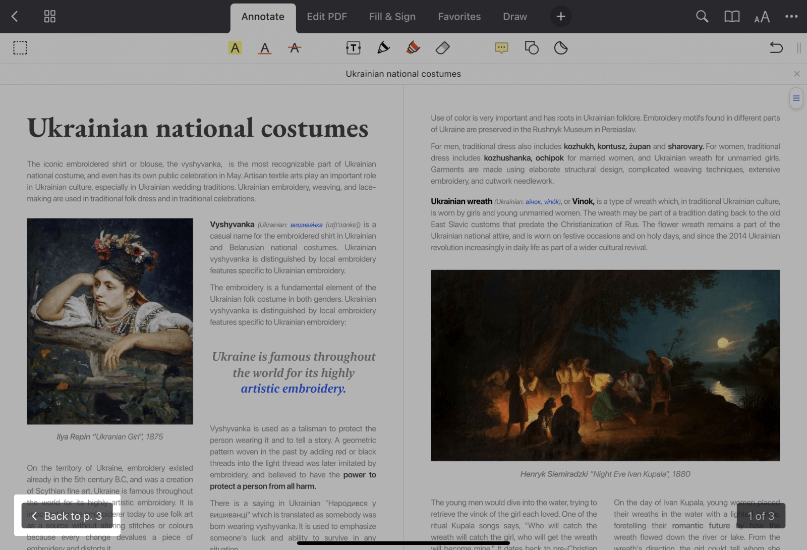Open the thumbnails grid view
This screenshot has width=807, height=550.
point(49,17)
